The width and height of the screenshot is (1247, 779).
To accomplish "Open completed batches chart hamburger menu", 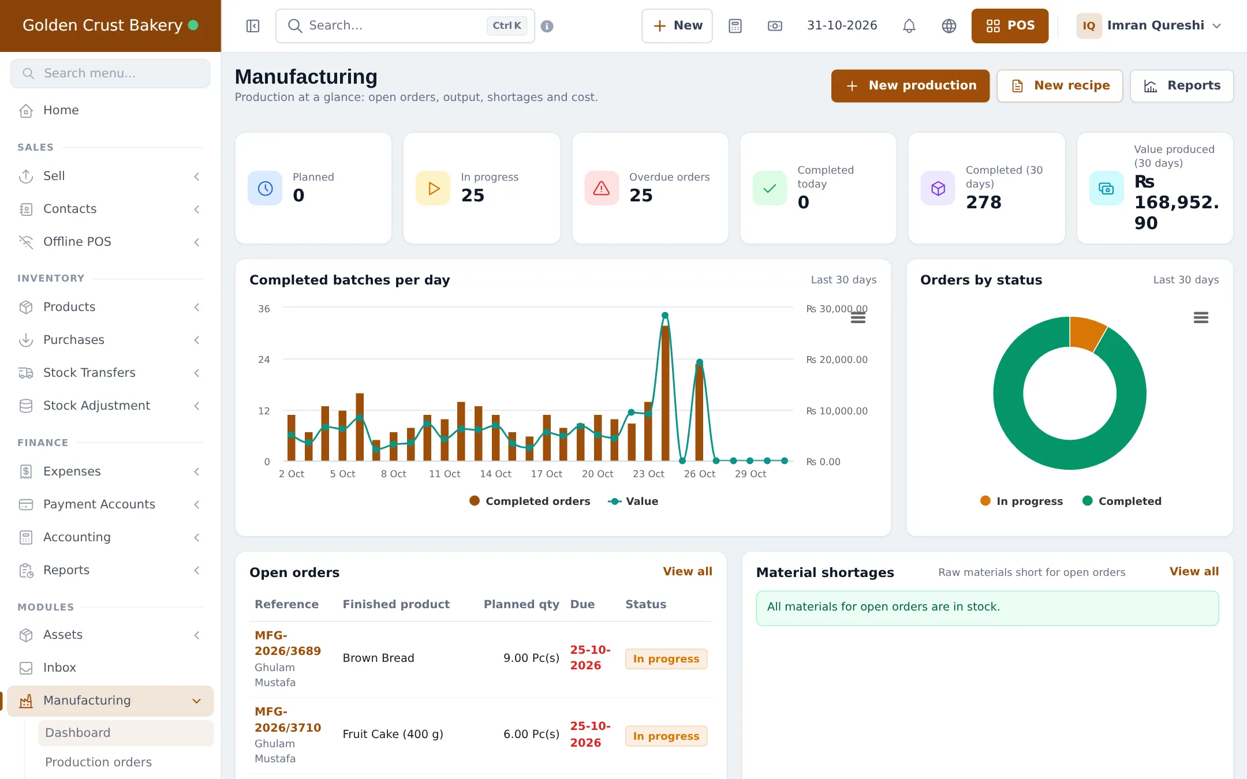I will (x=858, y=317).
